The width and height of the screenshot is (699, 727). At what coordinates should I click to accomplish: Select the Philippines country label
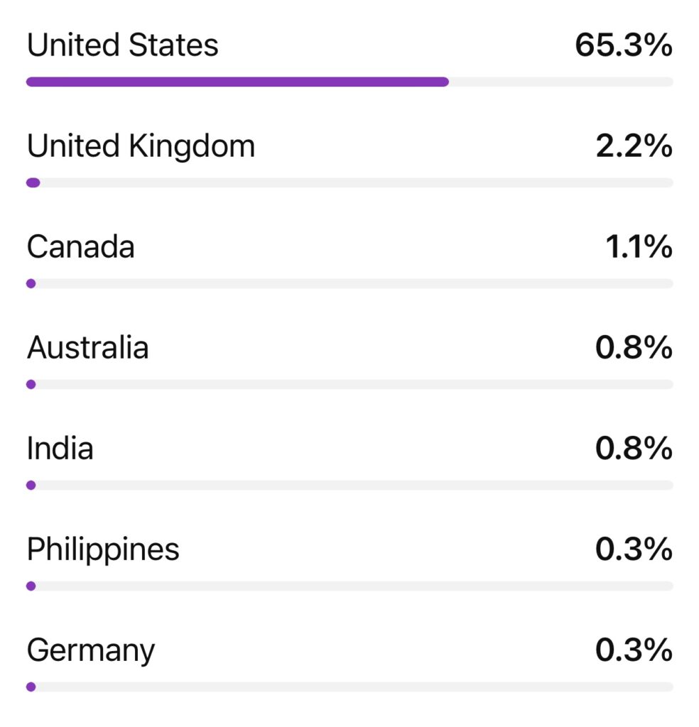click(x=103, y=550)
